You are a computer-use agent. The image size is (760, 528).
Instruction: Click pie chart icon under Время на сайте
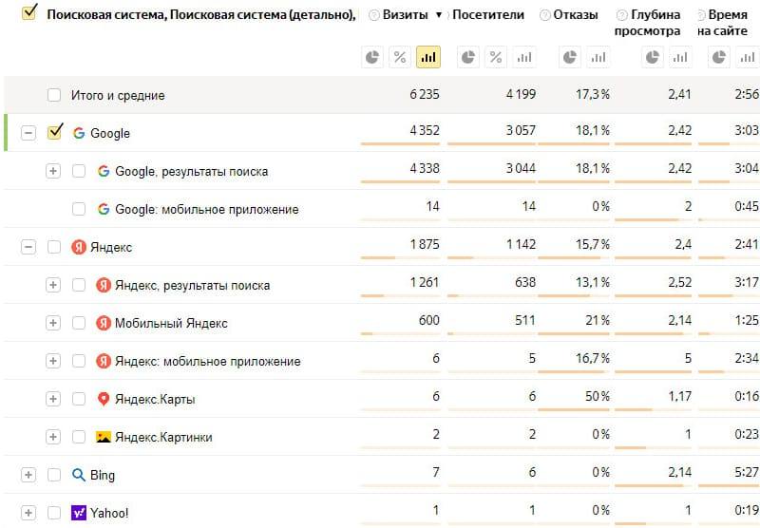click(719, 58)
